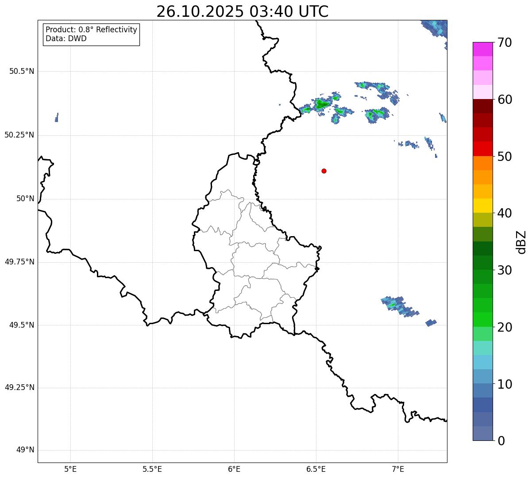Click the title "26.10.2025 03:40 UTC"
Viewport: 532px width, 478px height.
point(242,11)
